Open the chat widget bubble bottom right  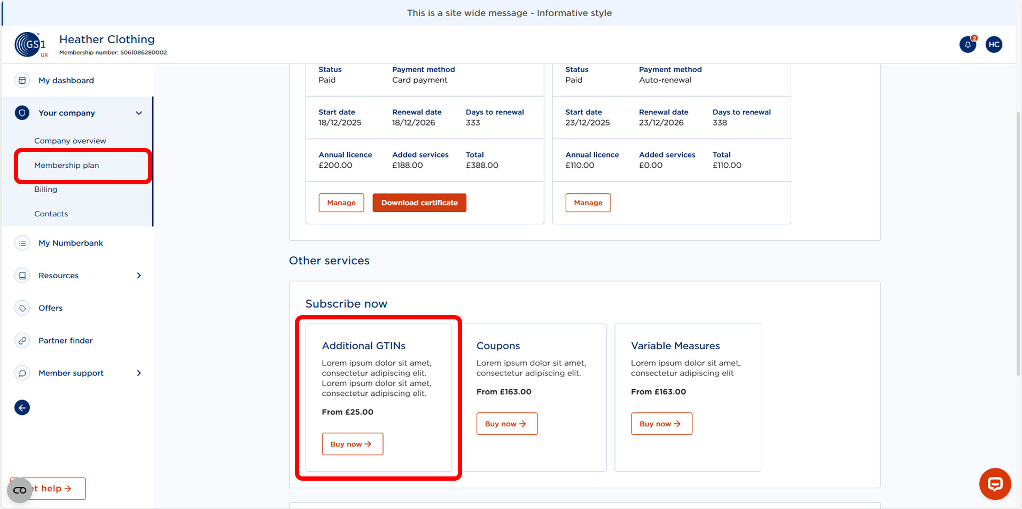coord(995,484)
